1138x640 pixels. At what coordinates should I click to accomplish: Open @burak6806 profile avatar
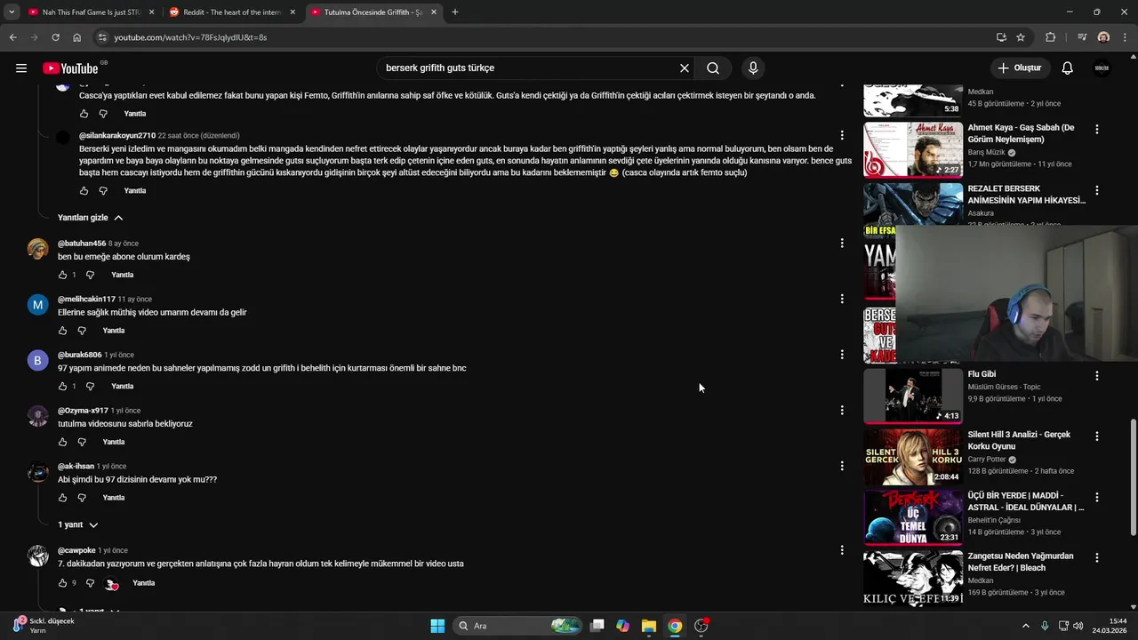37,361
